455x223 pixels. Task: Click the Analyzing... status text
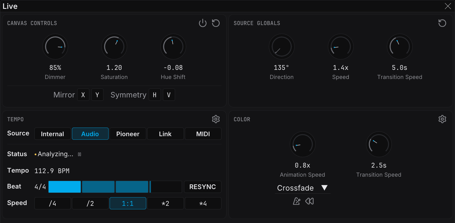point(55,154)
